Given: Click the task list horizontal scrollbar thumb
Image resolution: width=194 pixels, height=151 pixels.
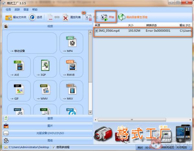Looking at the screenshot, I should [x=132, y=120].
